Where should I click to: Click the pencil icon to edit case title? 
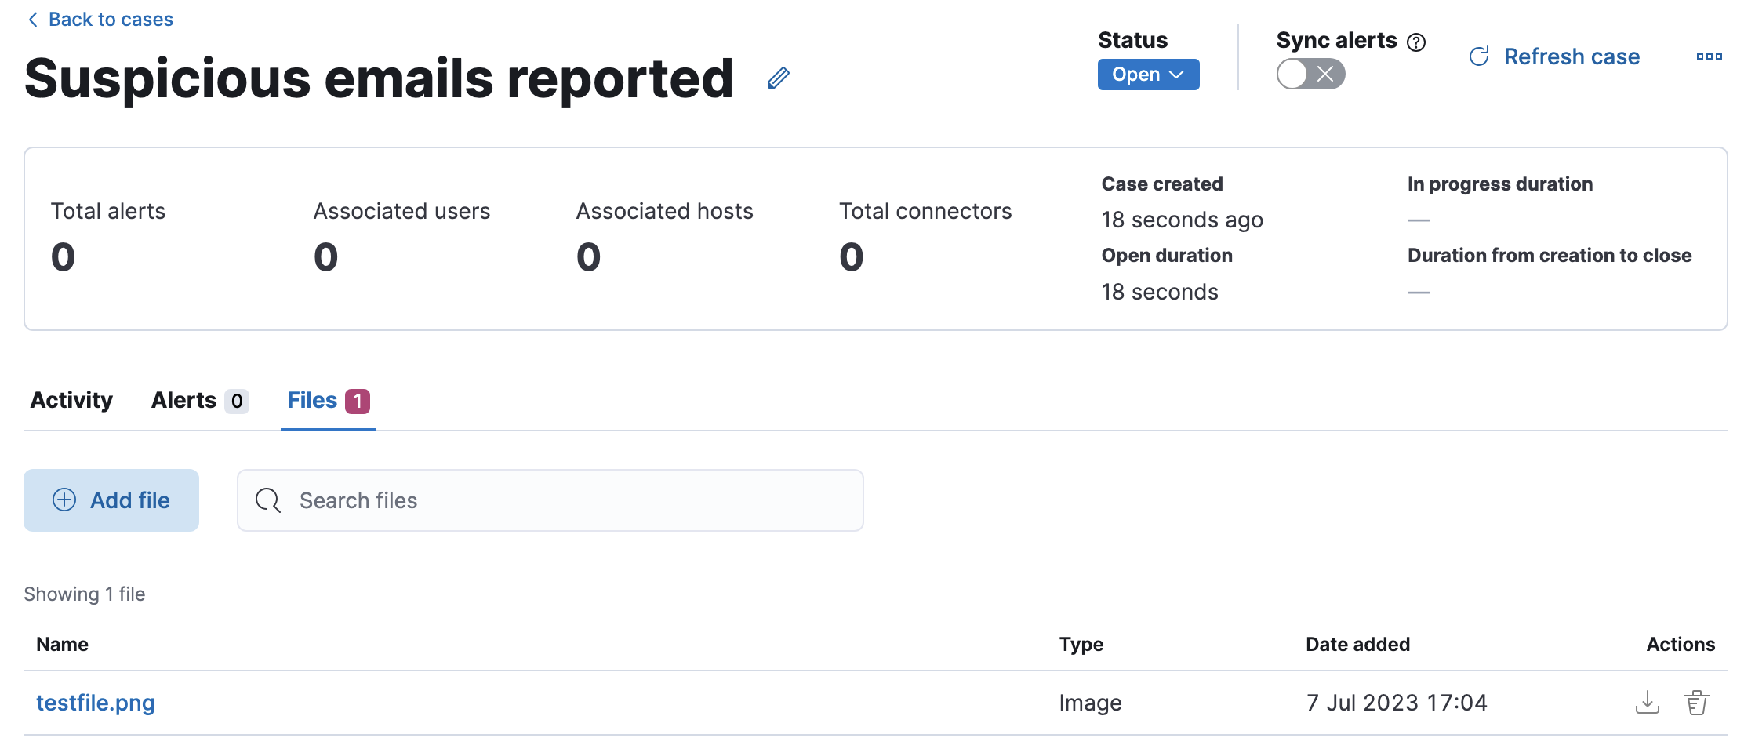pos(778,78)
